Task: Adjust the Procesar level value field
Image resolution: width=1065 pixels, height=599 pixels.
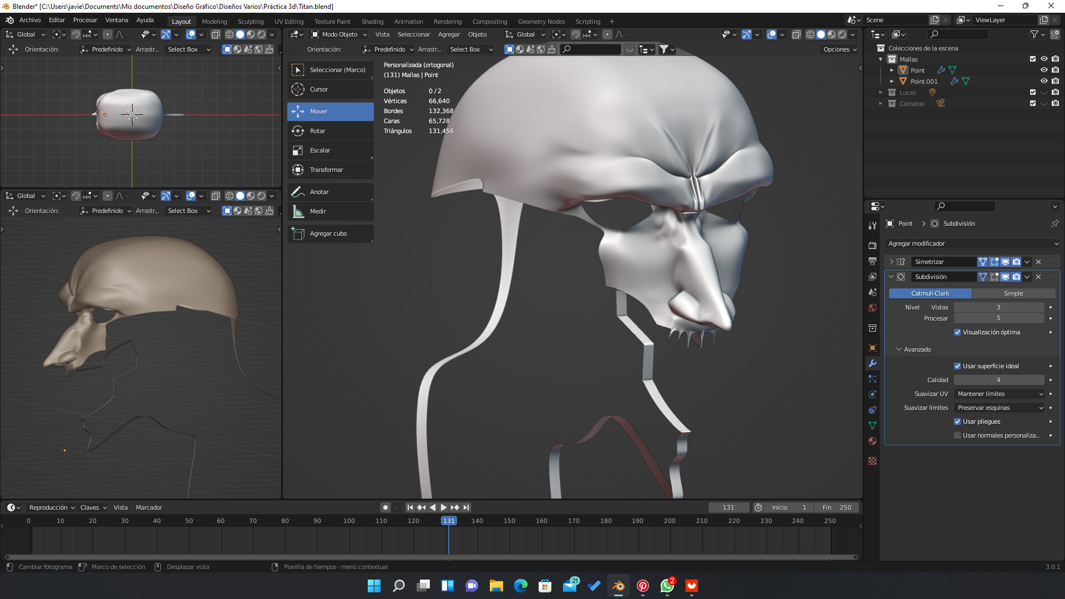Action: (x=999, y=318)
